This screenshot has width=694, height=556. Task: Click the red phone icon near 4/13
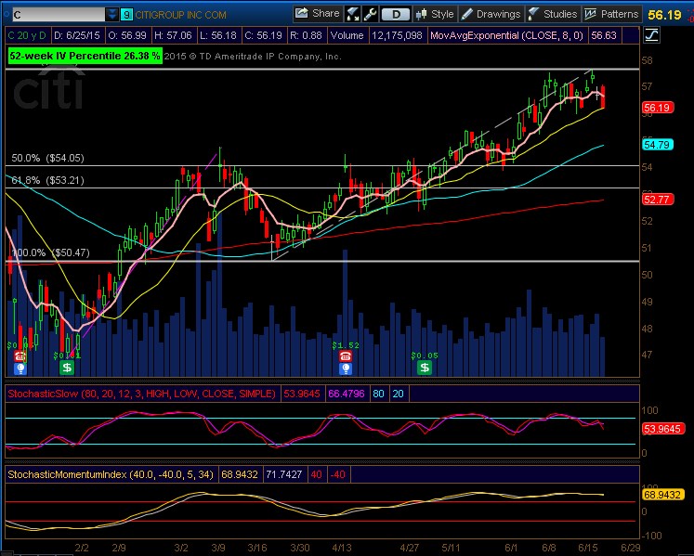tap(346, 356)
